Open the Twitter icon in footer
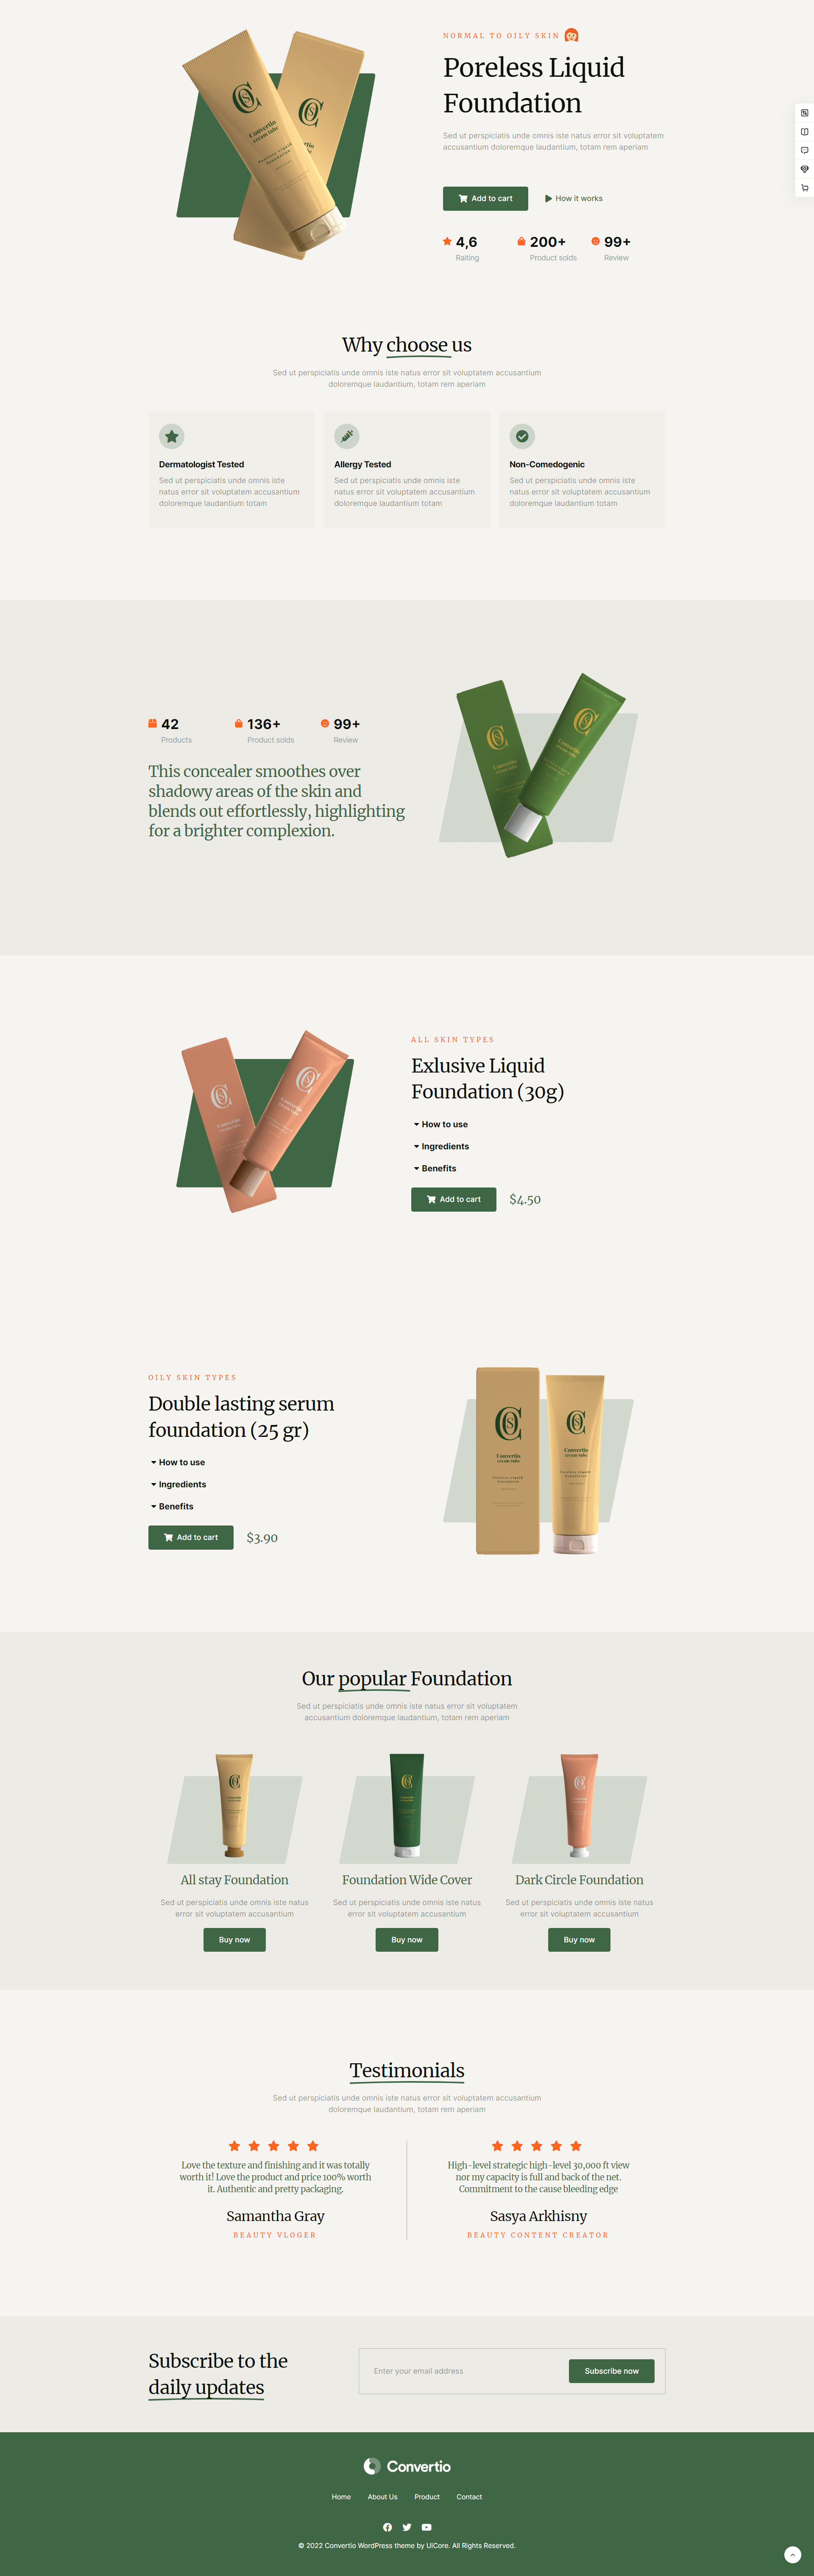814x2576 pixels. pyautogui.click(x=407, y=2527)
